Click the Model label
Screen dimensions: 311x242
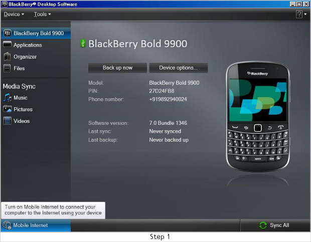pos(96,83)
